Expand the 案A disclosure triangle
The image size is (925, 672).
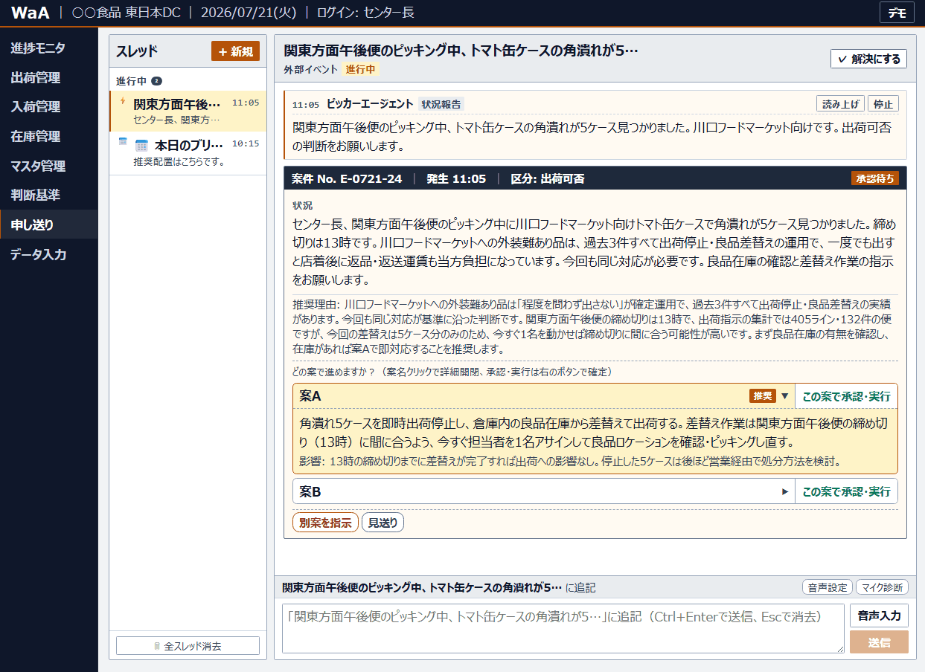pos(784,396)
